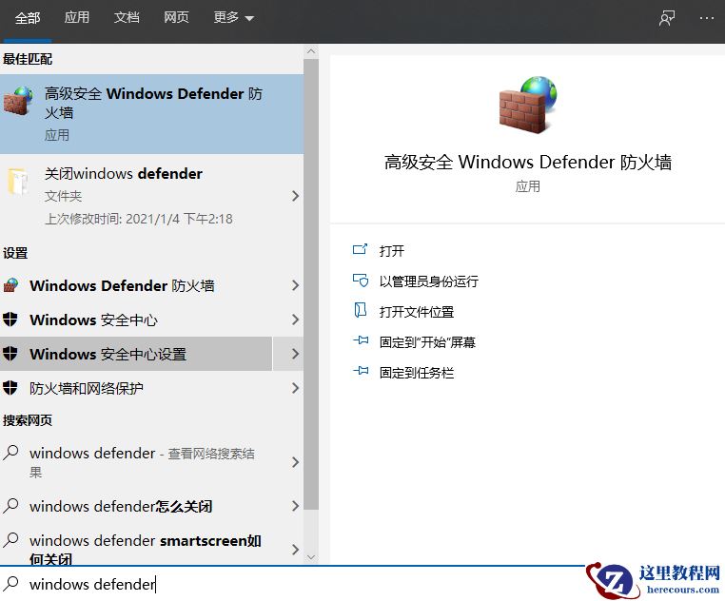Click magnifier icon in the search box
Viewport: 725px width, 601px height.
click(10, 584)
